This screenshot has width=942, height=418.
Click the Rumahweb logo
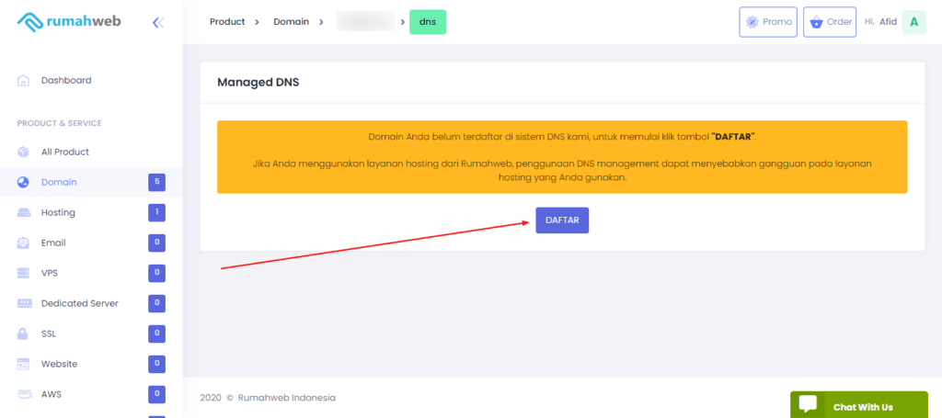[x=68, y=22]
